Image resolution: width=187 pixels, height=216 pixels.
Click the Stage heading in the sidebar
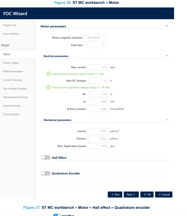click(x=5, y=45)
